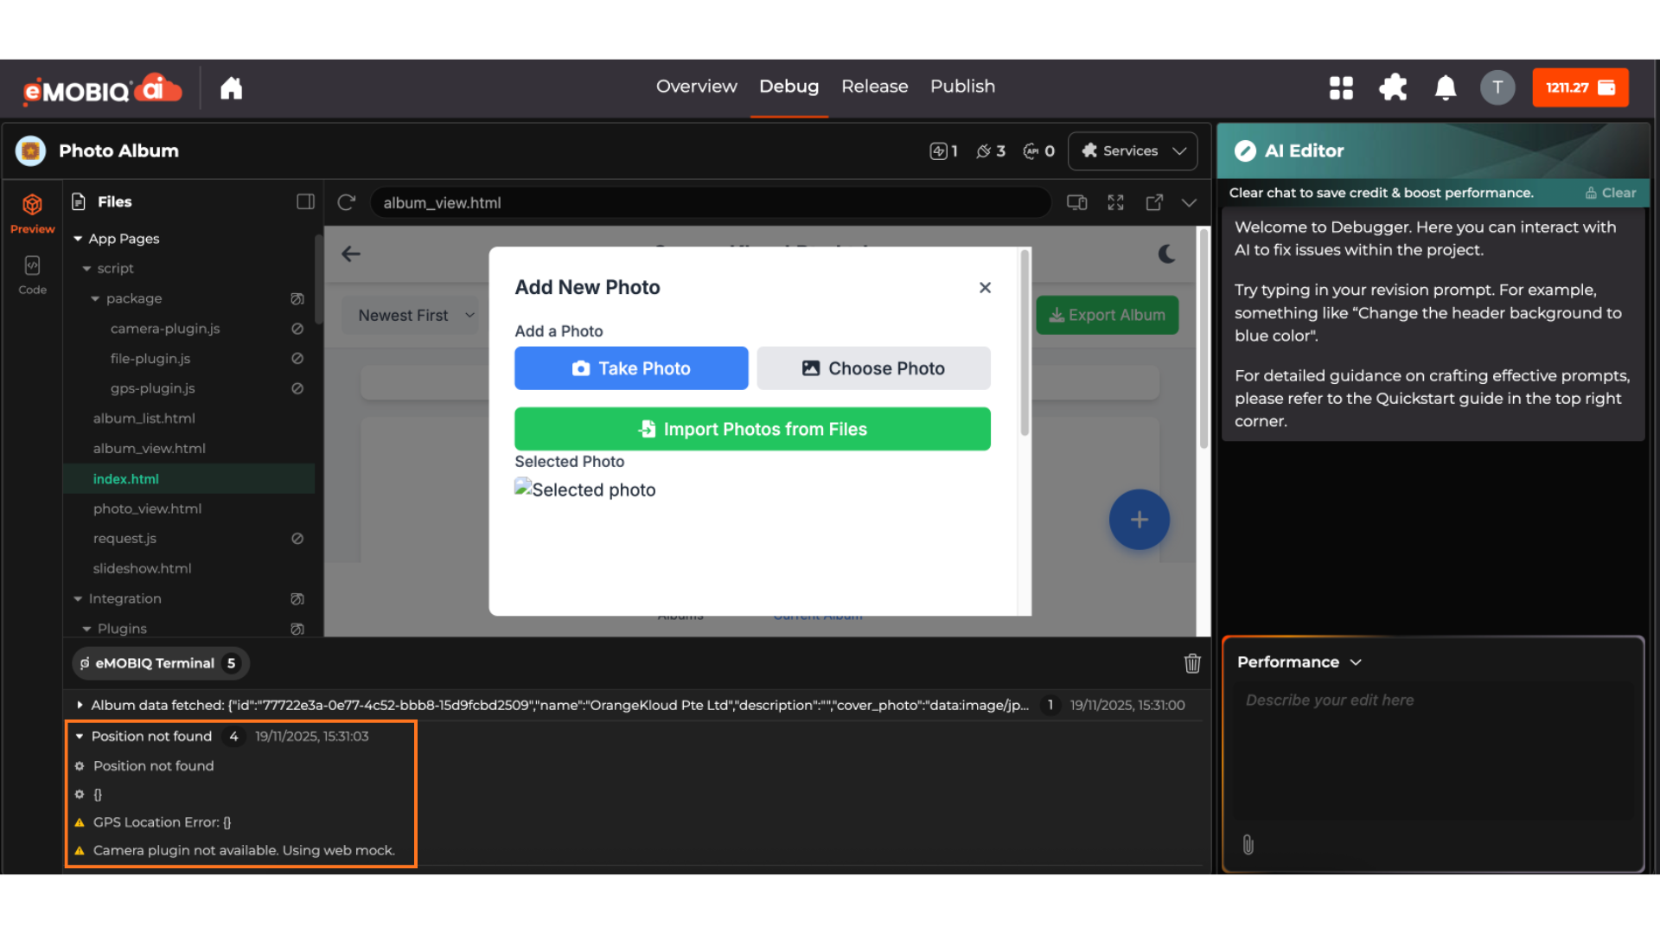Toggle the Files panel collapse icon
The image size is (1660, 934).
(305, 202)
